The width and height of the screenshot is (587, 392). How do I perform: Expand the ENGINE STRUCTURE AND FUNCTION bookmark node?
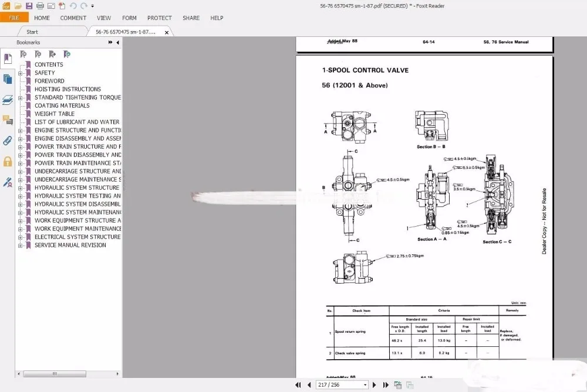pyautogui.click(x=20, y=131)
